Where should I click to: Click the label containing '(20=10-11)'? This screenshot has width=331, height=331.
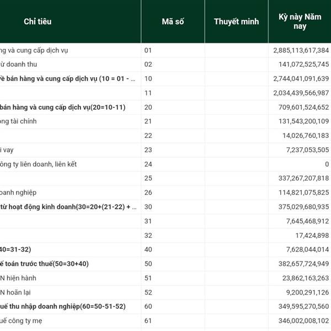click(63, 108)
